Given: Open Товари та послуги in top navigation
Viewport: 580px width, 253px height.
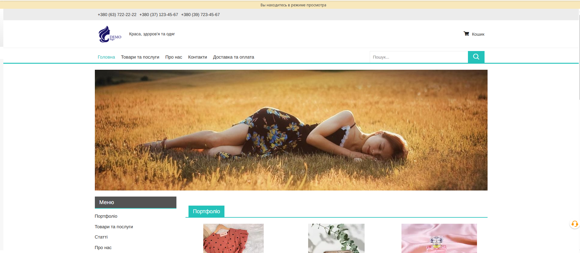Looking at the screenshot, I should pyautogui.click(x=140, y=57).
